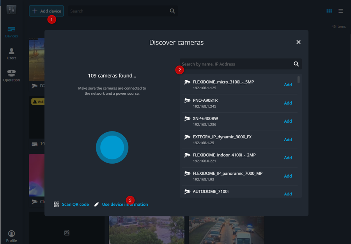Add the EXTEGRA_IP_dynamic_9000_FX camera
The height and width of the screenshot is (244, 351).
(288, 140)
